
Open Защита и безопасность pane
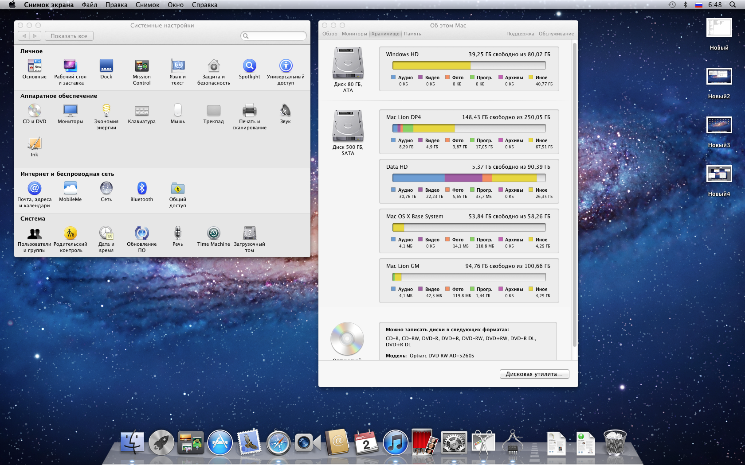(213, 66)
